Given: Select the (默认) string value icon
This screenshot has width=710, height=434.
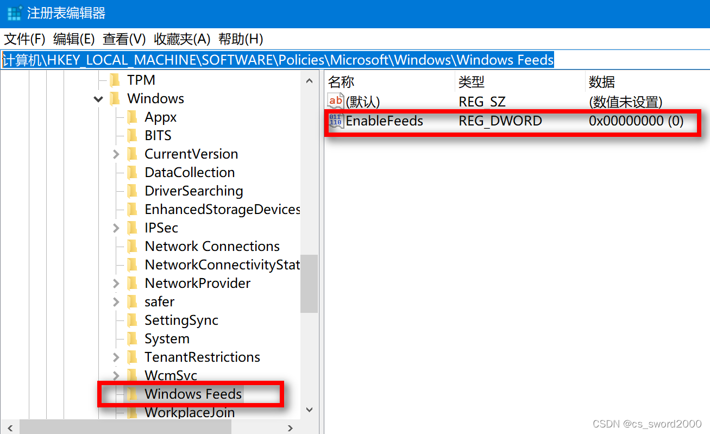Looking at the screenshot, I should click(336, 101).
